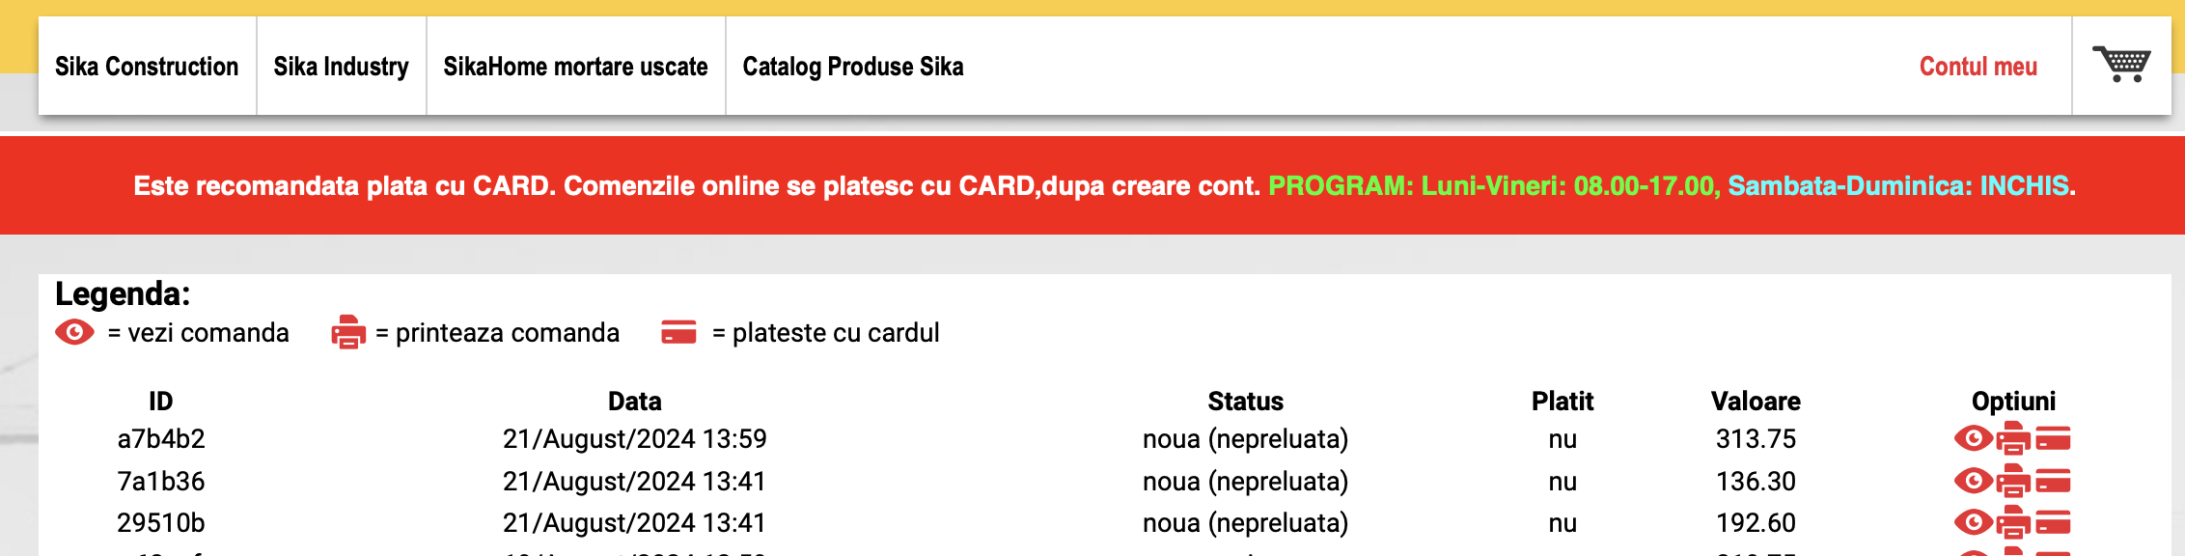Click order ID 29510b
Screen dimensions: 2185x556
click(161, 523)
